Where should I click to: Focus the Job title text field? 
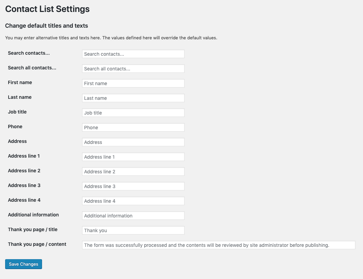(x=133, y=113)
